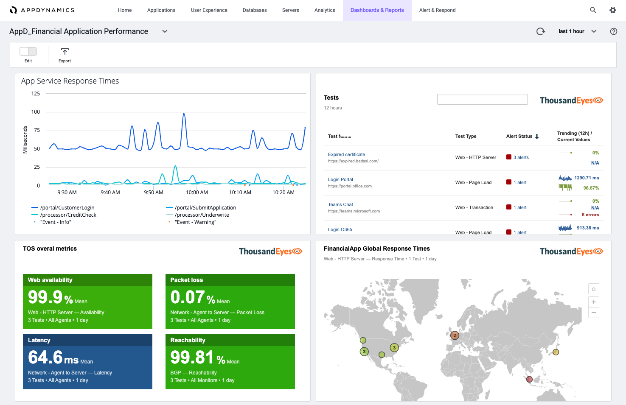The image size is (626, 405).
Task: Open Login Portal 1 alert link
Action: [520, 182]
